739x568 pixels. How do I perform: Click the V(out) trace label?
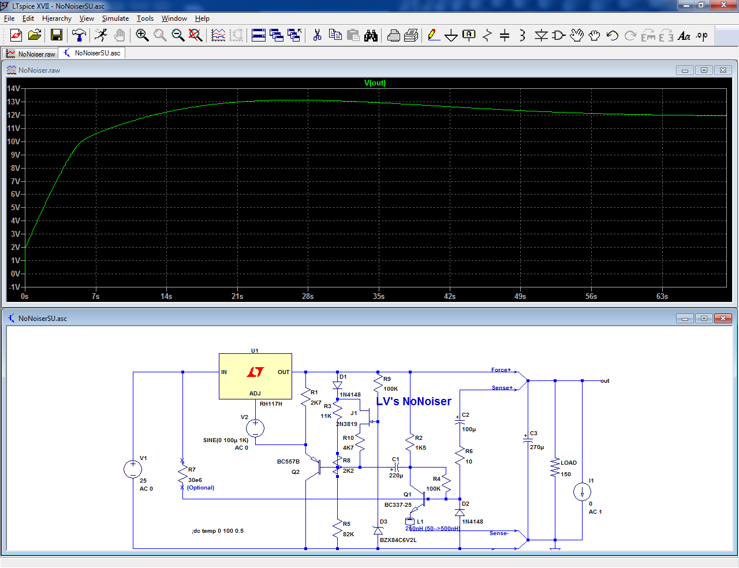point(375,83)
